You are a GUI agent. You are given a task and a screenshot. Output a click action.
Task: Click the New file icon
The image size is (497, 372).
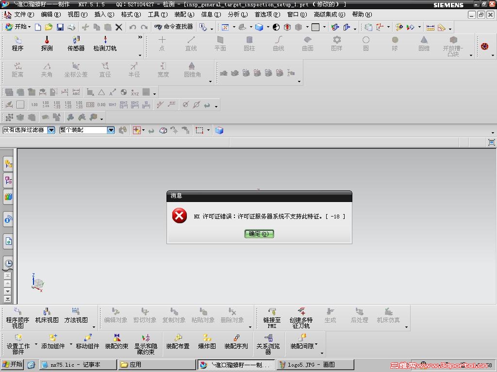coord(38,27)
